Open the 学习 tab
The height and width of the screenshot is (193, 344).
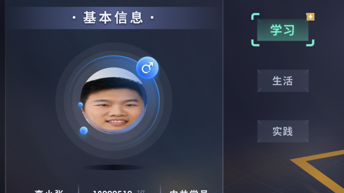point(283,30)
